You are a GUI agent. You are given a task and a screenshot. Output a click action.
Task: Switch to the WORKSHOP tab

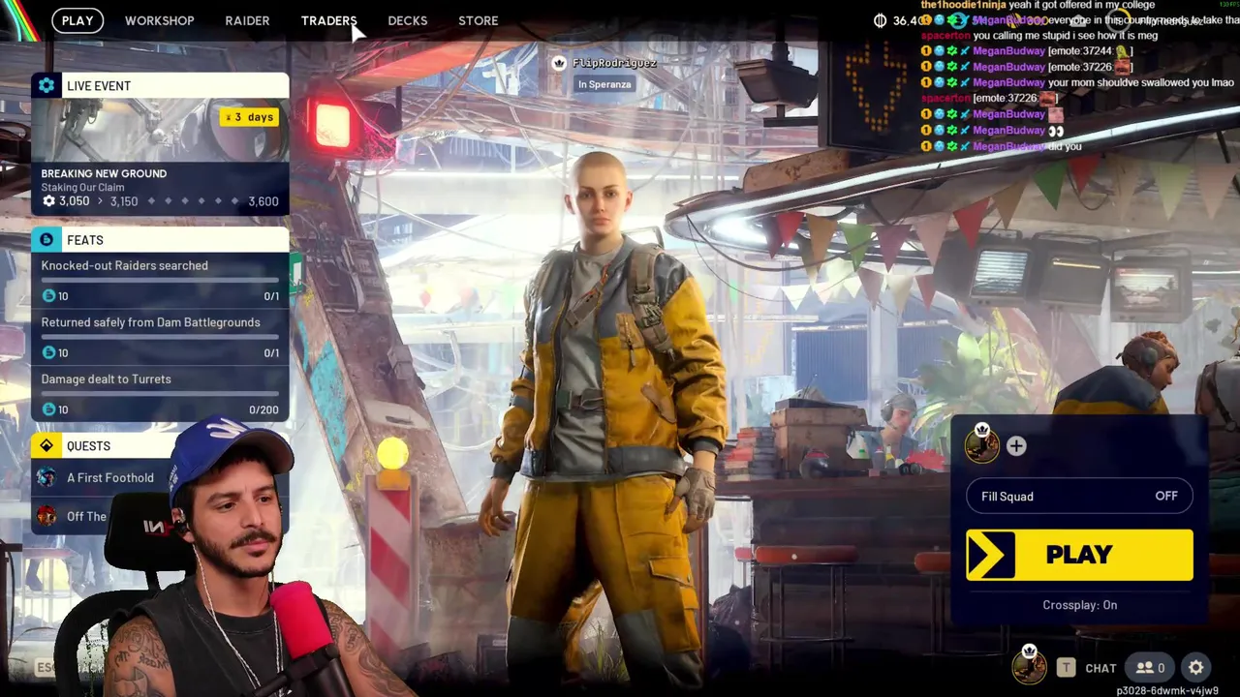(x=159, y=20)
